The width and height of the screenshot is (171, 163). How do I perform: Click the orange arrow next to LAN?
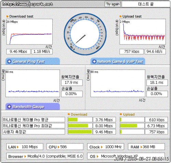point(18,147)
